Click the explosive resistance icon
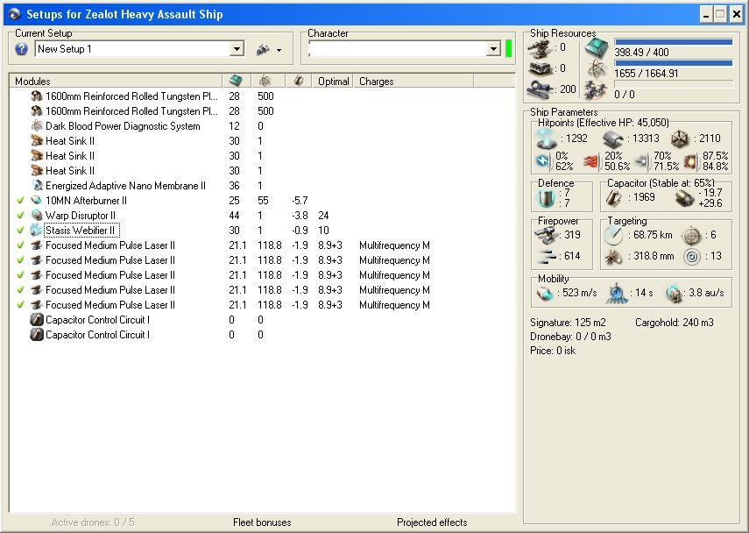Image resolution: width=749 pixels, height=533 pixels. (x=690, y=161)
